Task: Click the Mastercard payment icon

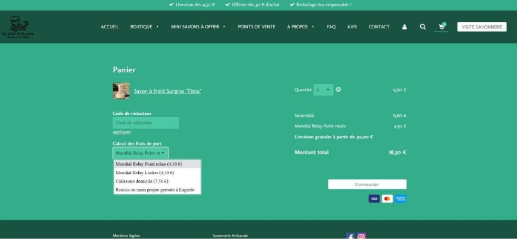Action: [x=387, y=199]
